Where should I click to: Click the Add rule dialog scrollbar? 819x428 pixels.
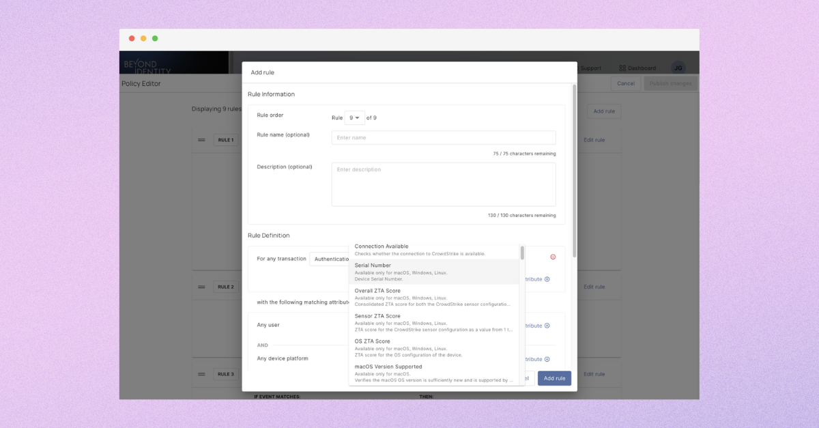pyautogui.click(x=574, y=171)
